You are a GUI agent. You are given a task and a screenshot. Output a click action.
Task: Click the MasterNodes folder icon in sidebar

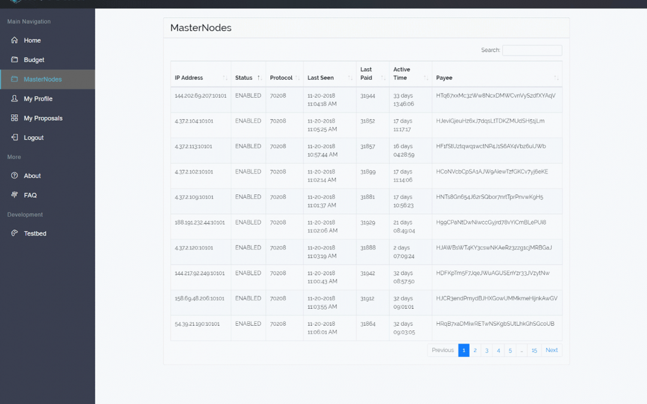14,79
